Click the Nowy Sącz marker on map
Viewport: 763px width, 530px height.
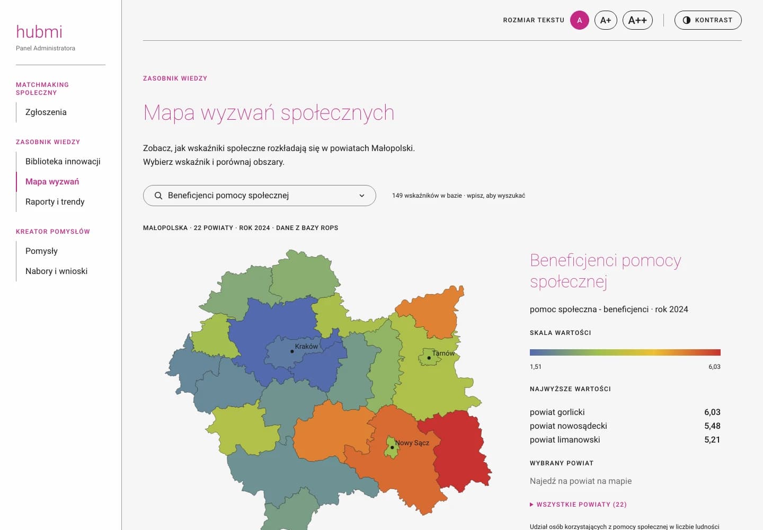point(392,447)
